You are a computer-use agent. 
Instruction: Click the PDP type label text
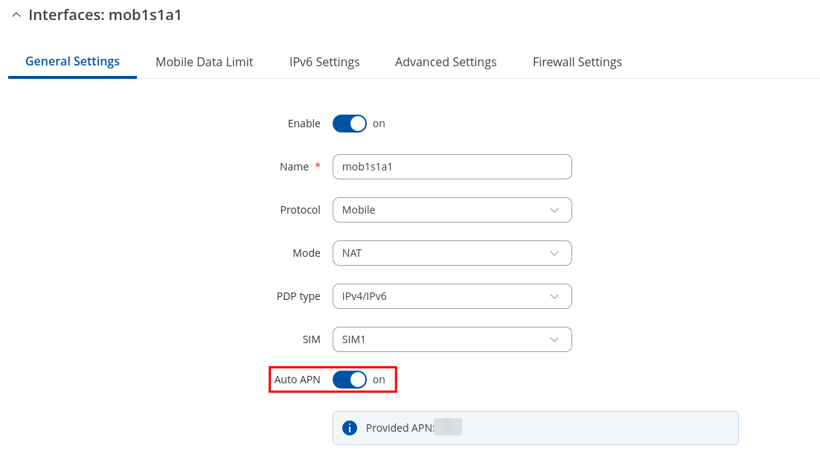(298, 296)
